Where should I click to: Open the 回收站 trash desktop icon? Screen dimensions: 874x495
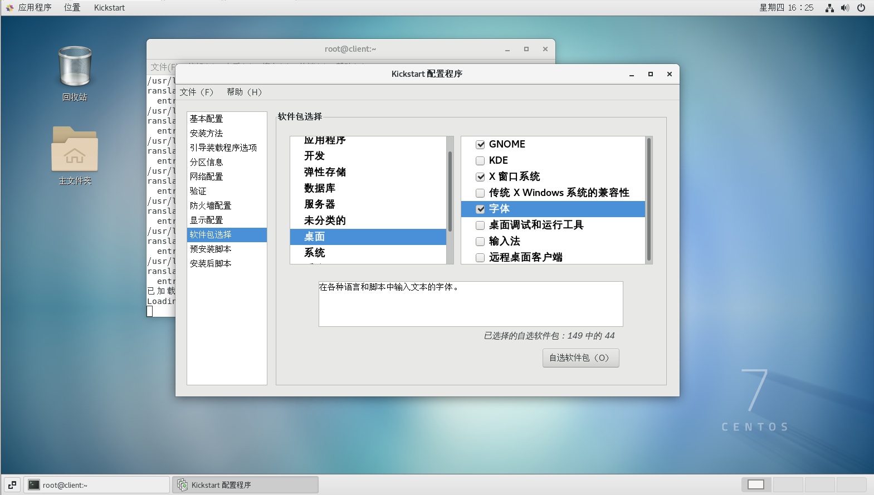pos(75,67)
